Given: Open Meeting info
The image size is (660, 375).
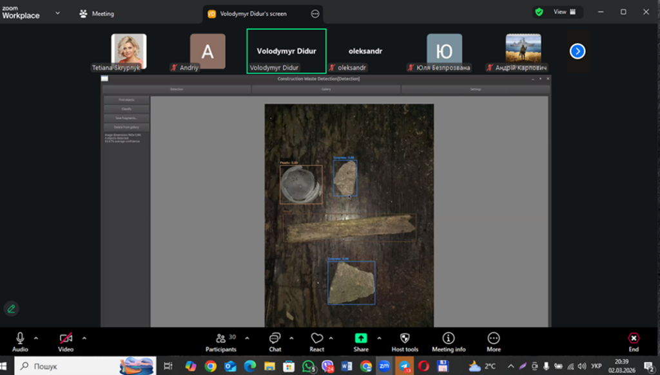Looking at the screenshot, I should coord(449,338).
